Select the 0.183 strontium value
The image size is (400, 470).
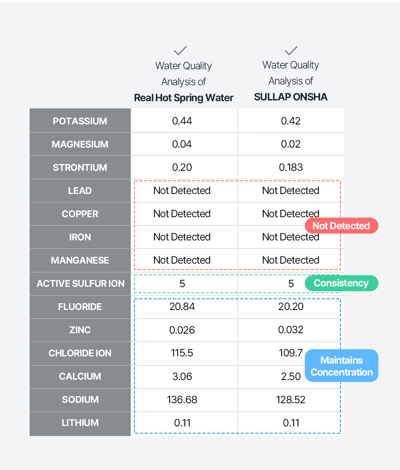pos(291,168)
